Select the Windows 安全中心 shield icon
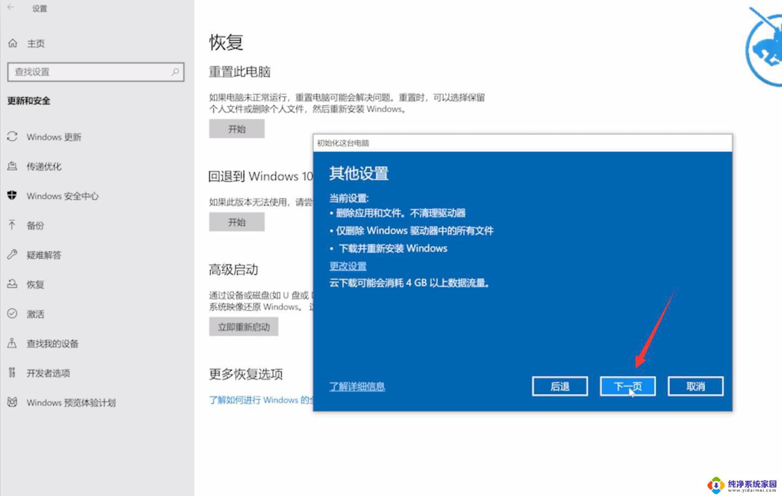This screenshot has height=496, width=782. 12,195
